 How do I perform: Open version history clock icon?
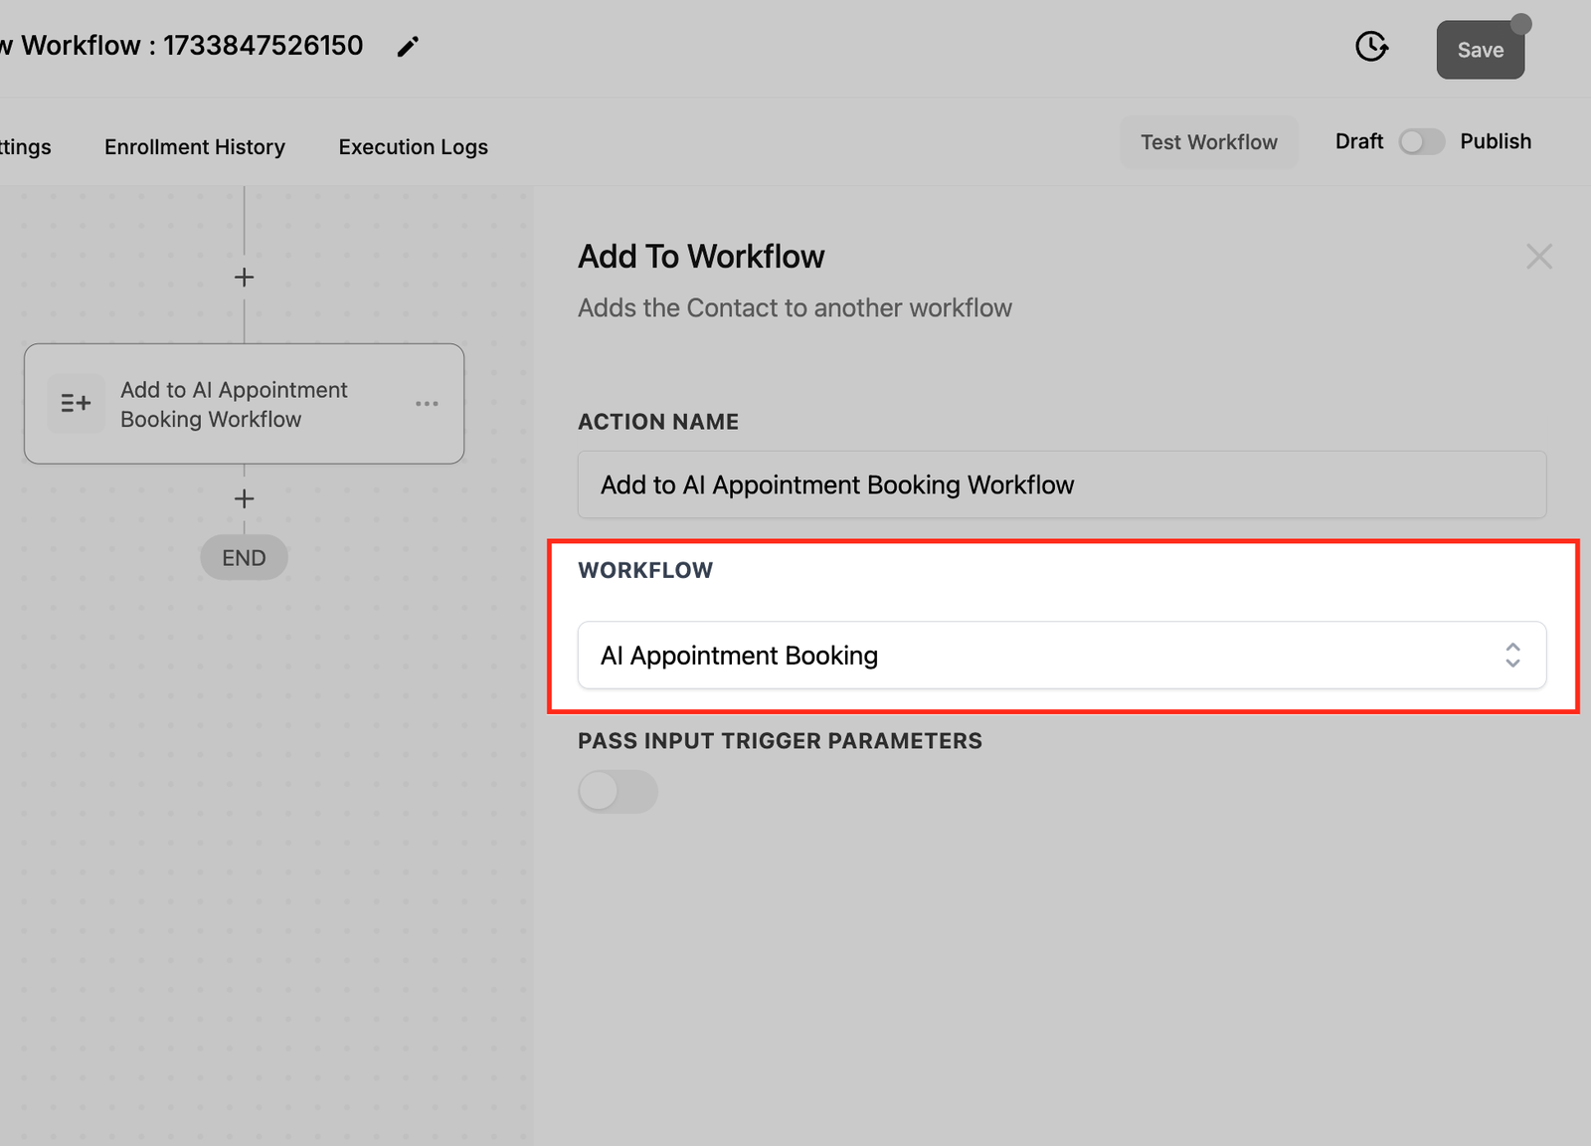click(1371, 47)
